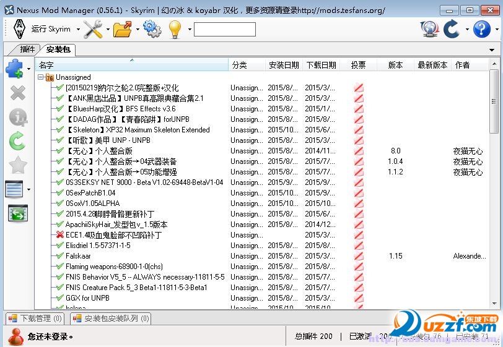The image size is (503, 347).
Task: Open dropdown arrow beside the blue refresh icon
Action: coord(467,30)
